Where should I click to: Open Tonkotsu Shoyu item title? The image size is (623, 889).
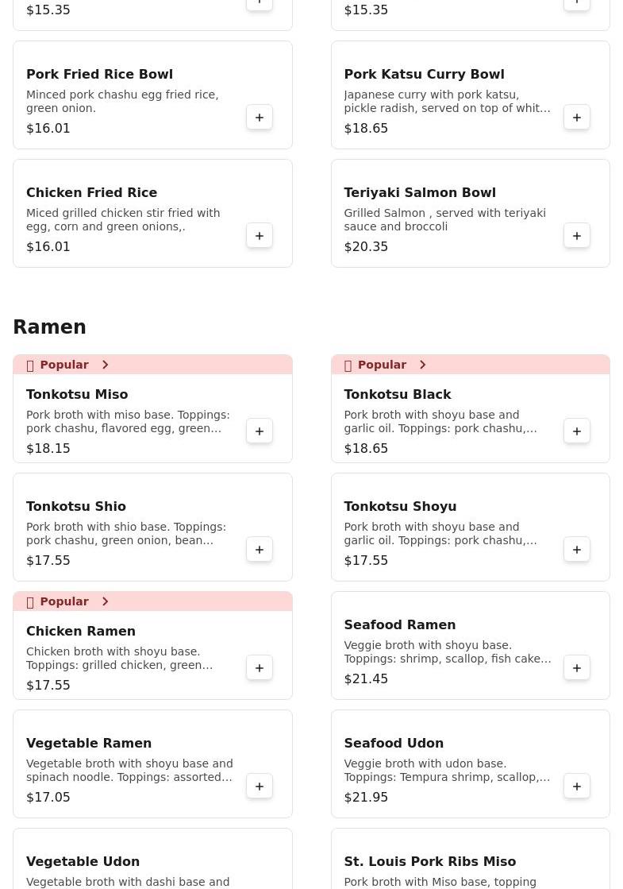tap(400, 506)
